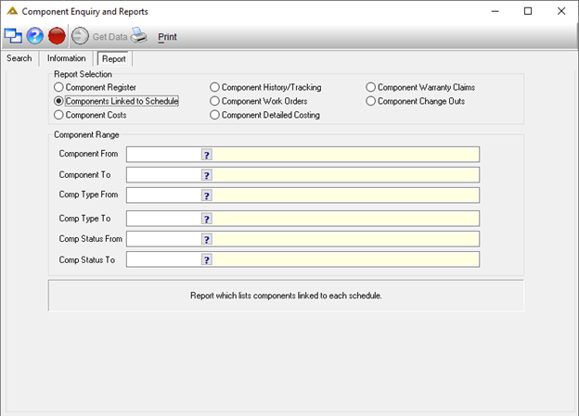This screenshot has height=416, width=579.
Task: Open lookup for Component To field
Action: click(x=206, y=175)
